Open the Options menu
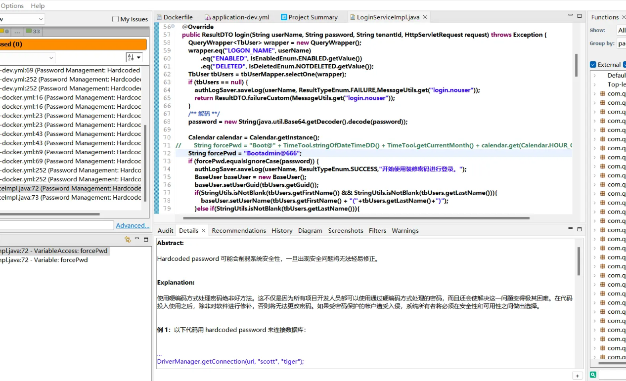Image resolution: width=626 pixels, height=381 pixels. click(12, 5)
